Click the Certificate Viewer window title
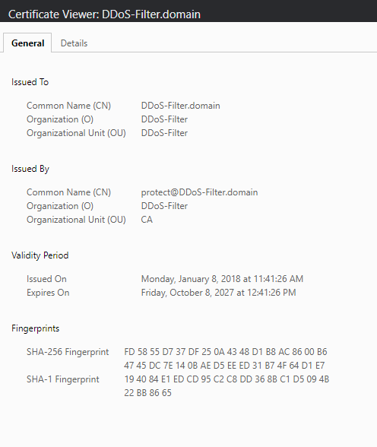 (104, 14)
